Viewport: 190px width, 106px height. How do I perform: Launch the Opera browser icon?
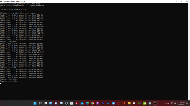click(119, 103)
